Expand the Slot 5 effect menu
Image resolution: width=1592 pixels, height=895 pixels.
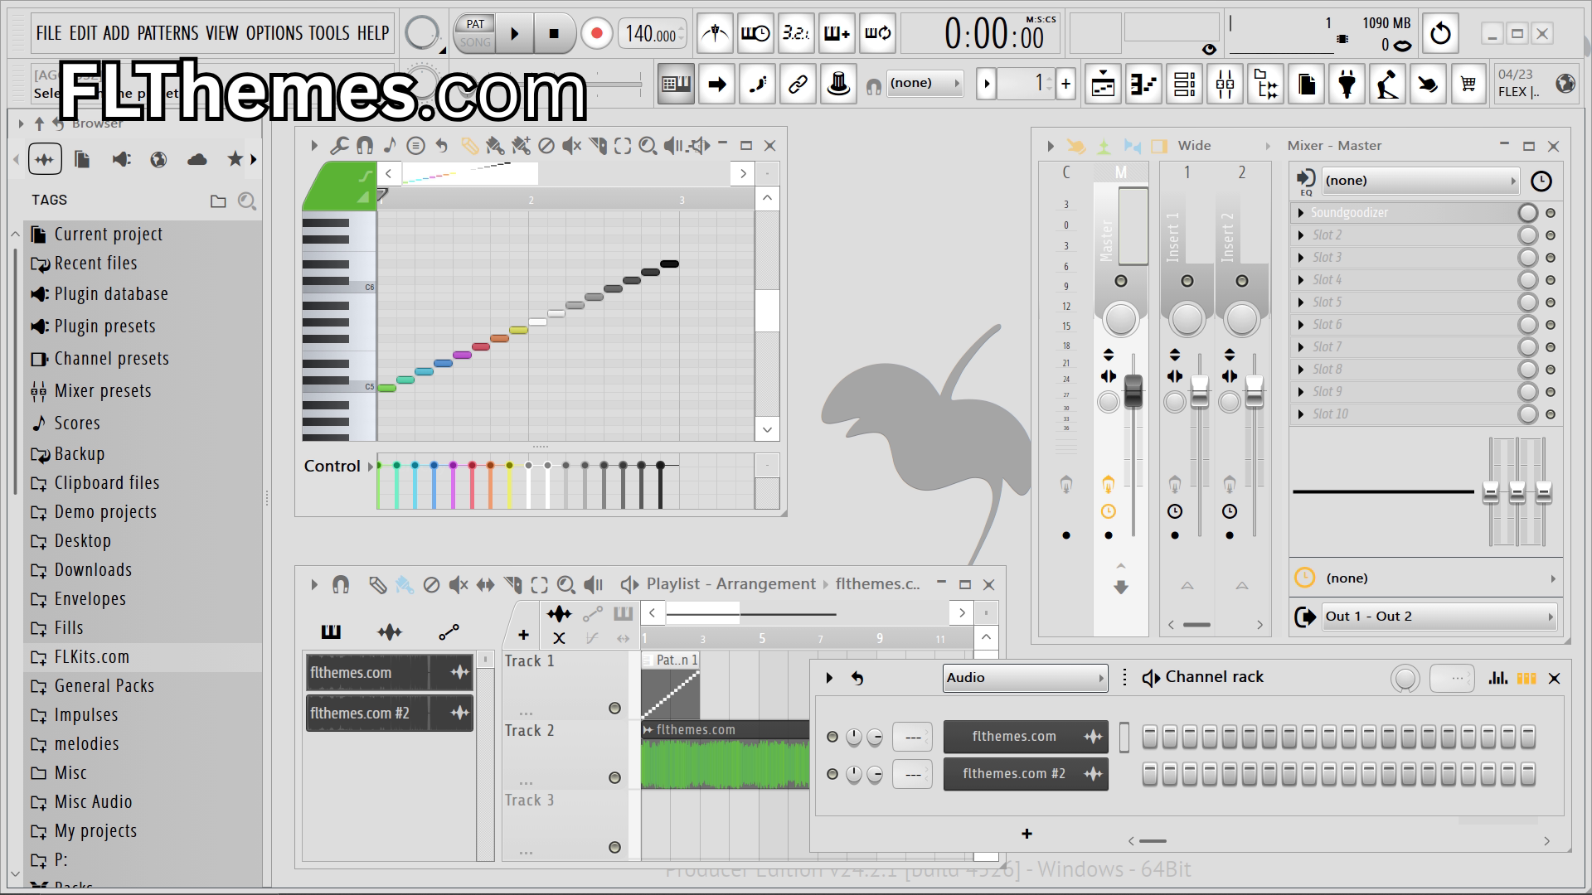1301,302
